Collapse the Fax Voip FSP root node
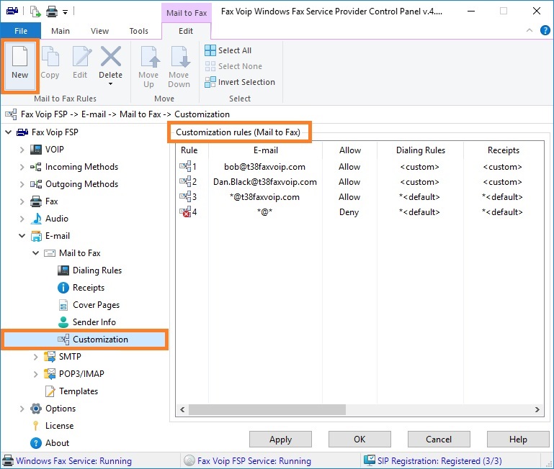This screenshot has width=554, height=469. click(9, 132)
